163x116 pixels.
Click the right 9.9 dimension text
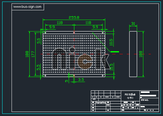[95, 27]
